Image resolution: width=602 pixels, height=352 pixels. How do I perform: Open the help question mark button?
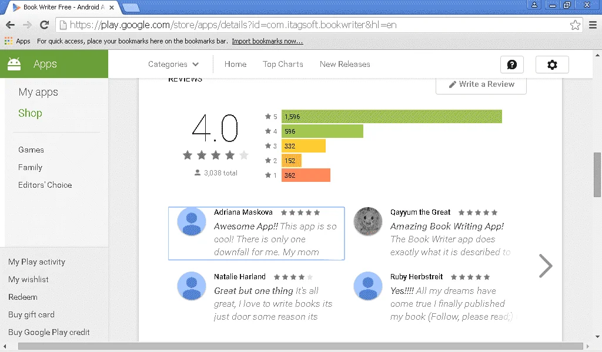(x=512, y=65)
